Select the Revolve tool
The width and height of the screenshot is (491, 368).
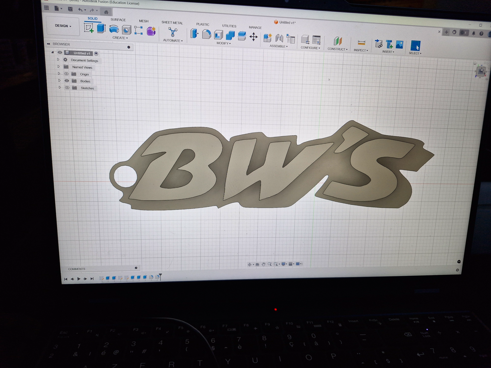tap(114, 29)
